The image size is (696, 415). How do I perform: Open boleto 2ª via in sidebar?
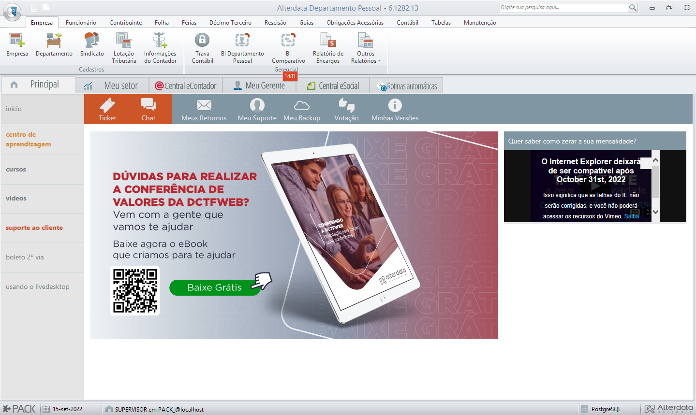[42, 258]
